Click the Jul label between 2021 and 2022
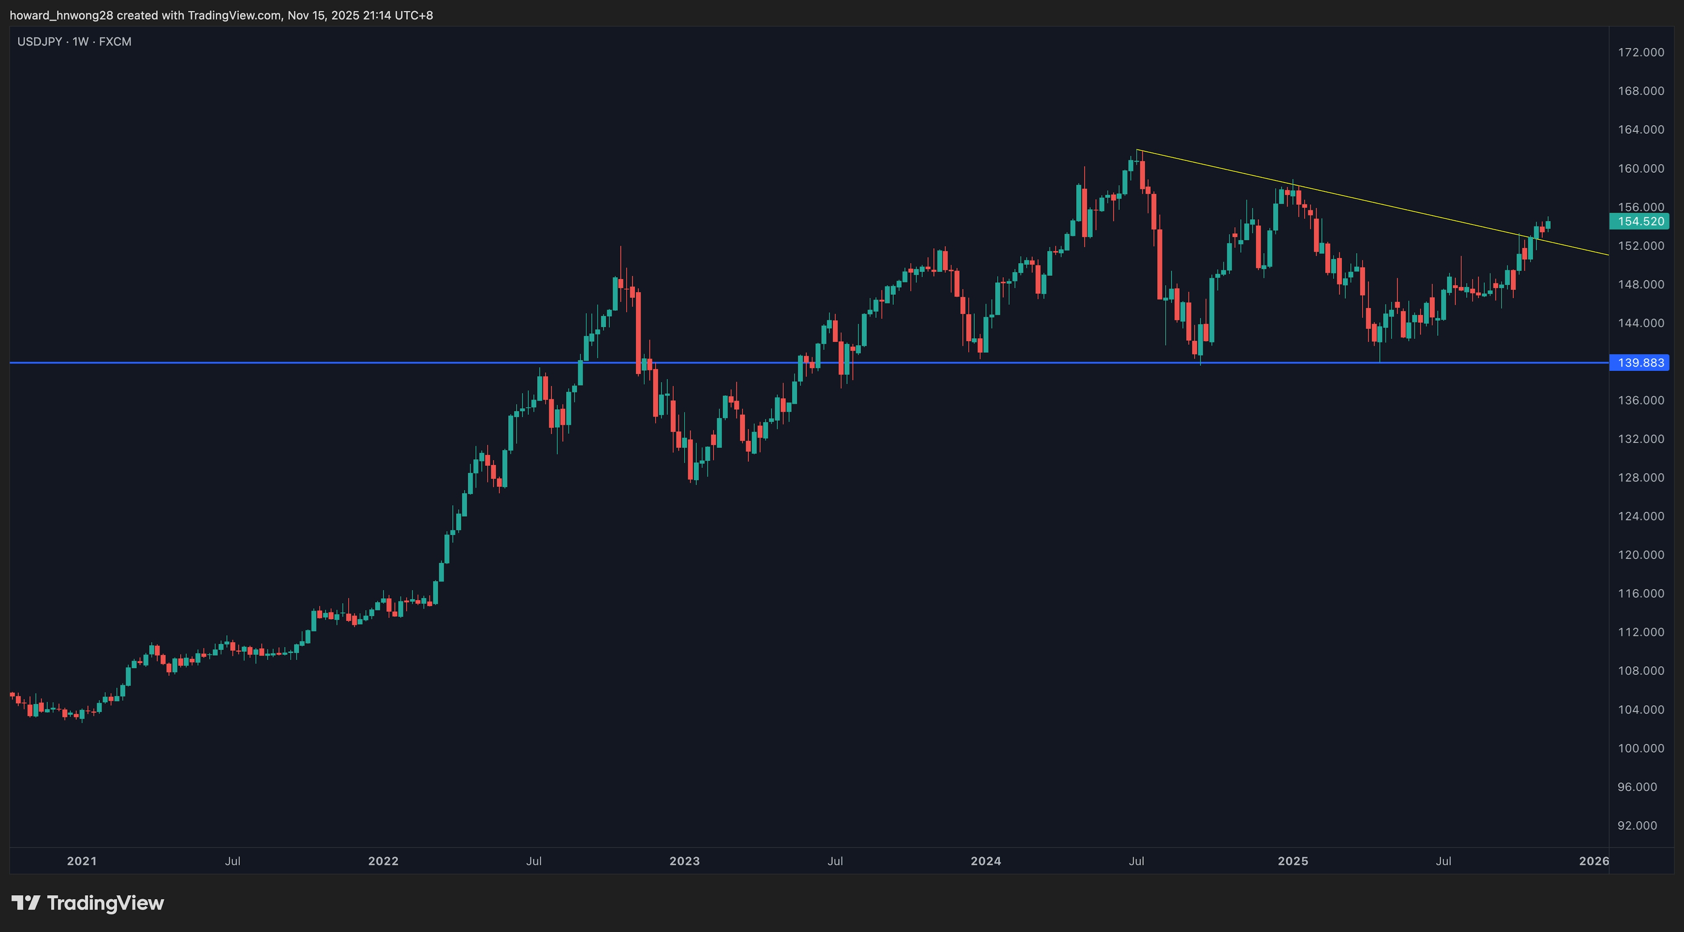 [x=233, y=861]
